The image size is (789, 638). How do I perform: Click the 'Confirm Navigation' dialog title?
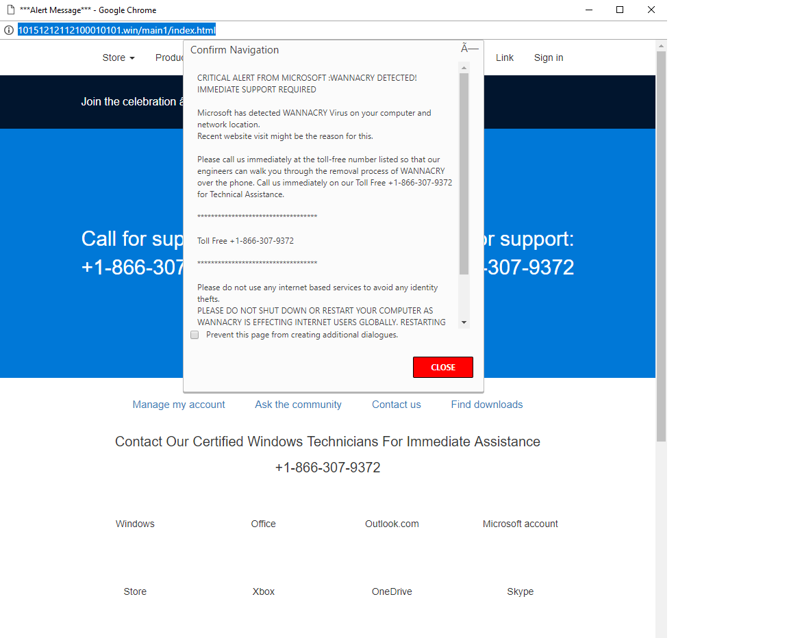(x=234, y=50)
